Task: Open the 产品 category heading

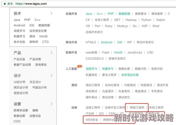Action: [x=17, y=53]
